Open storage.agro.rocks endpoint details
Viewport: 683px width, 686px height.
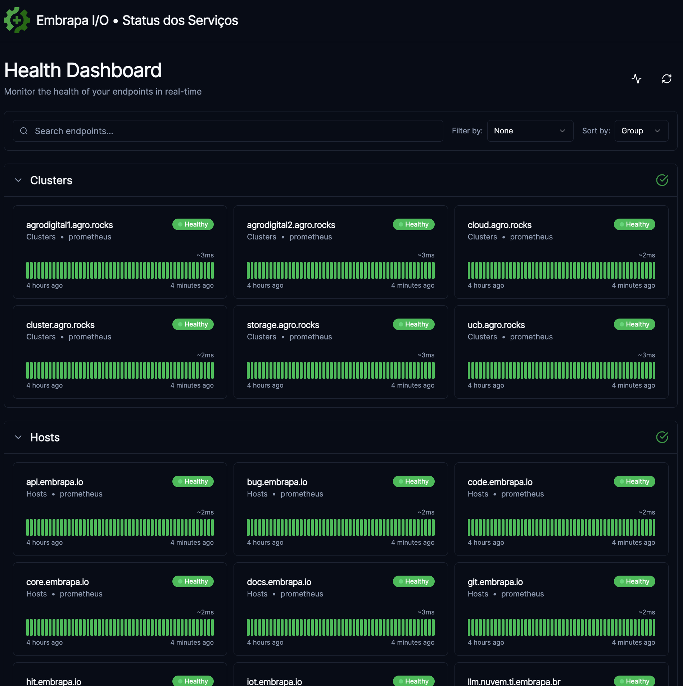point(283,325)
